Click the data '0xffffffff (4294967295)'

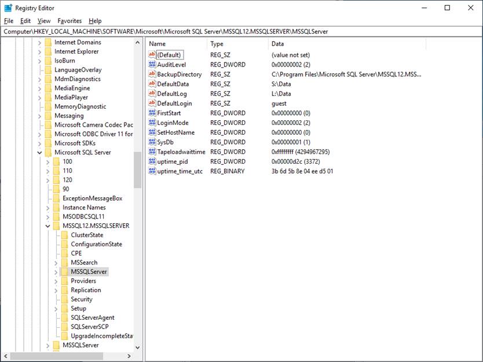tap(301, 152)
